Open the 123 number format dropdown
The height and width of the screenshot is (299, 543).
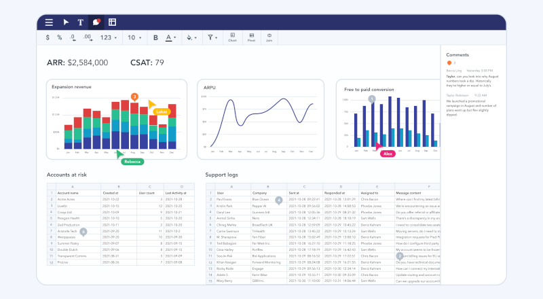click(108, 37)
